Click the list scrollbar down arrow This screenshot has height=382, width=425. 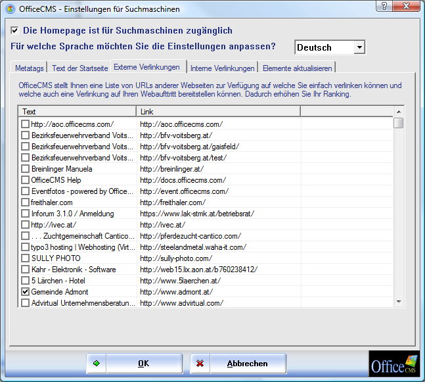tap(399, 301)
